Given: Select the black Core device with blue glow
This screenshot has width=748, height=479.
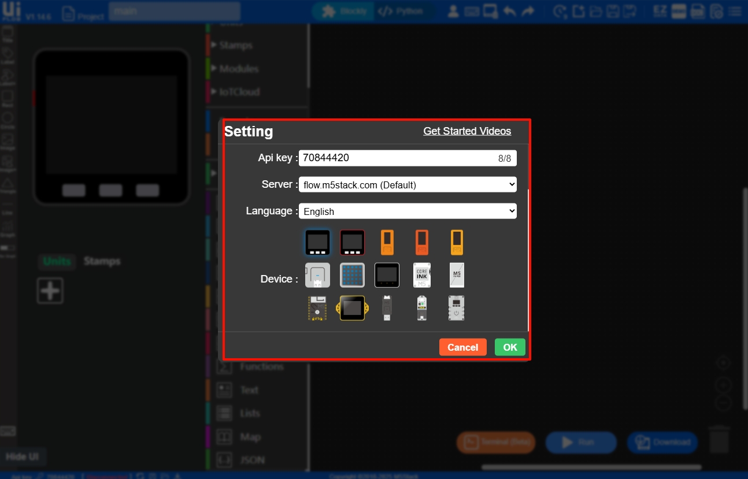Looking at the screenshot, I should 318,243.
